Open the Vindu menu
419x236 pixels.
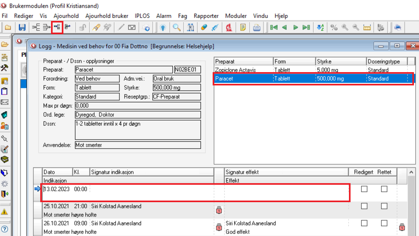coord(261,16)
